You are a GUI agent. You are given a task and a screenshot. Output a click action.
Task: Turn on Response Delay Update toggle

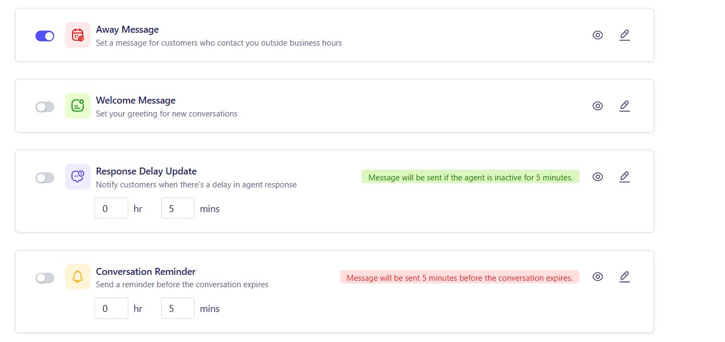[x=45, y=178]
